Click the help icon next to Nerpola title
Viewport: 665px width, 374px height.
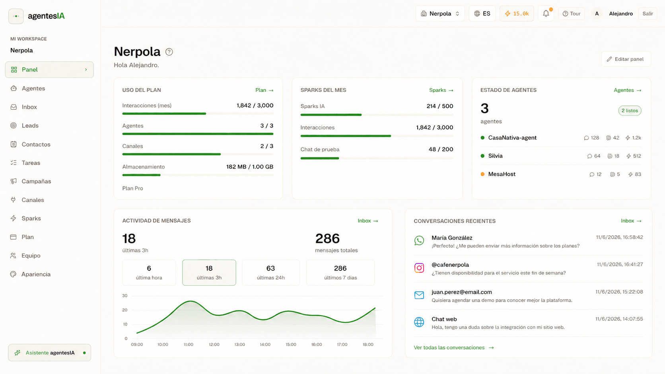point(169,52)
